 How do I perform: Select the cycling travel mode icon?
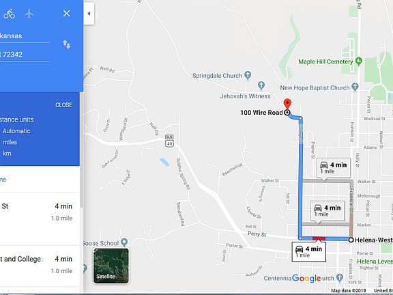[x=9, y=14]
